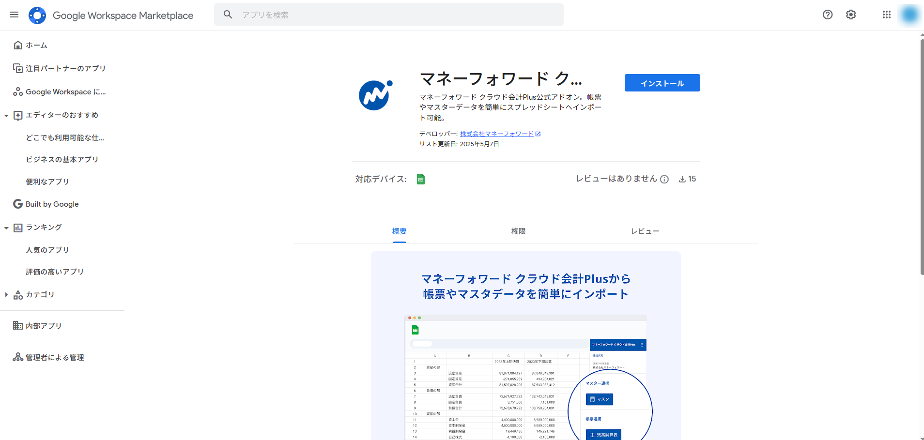Open 人気のアプリ ranking

(x=47, y=250)
